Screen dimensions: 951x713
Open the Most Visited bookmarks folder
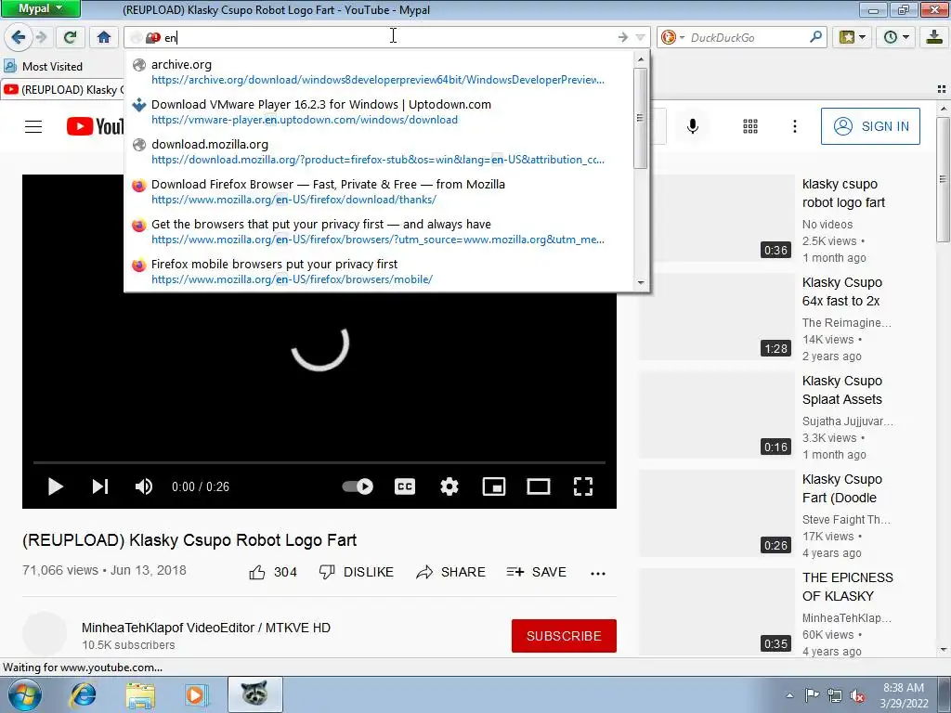pyautogui.click(x=43, y=66)
